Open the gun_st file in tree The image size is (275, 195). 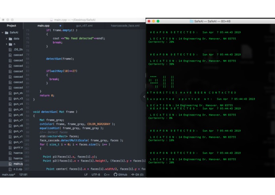pos(18,93)
